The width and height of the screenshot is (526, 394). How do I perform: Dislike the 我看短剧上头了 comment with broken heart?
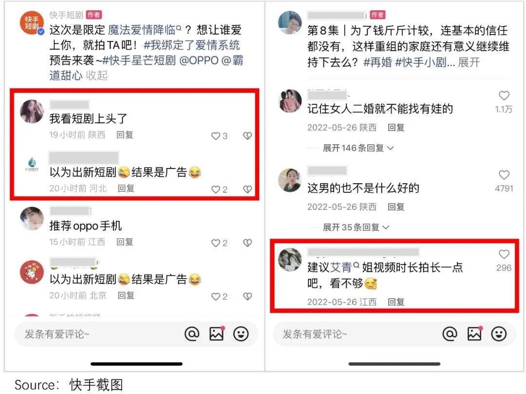point(247,135)
